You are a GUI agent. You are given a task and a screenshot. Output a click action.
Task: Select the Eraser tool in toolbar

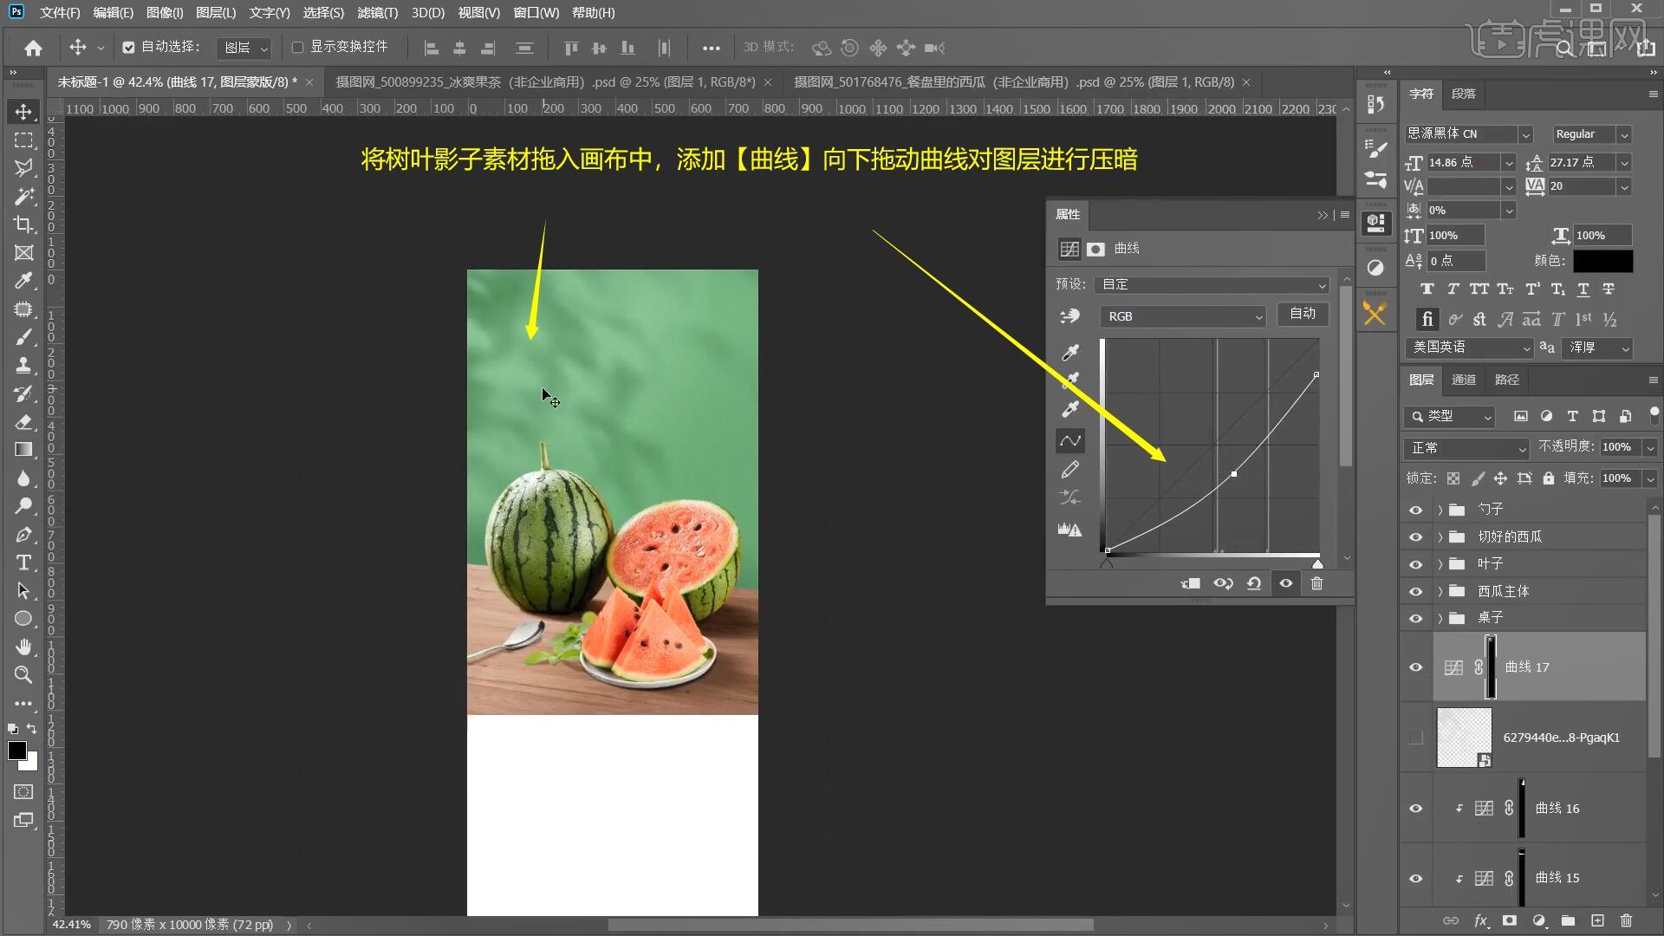23,422
